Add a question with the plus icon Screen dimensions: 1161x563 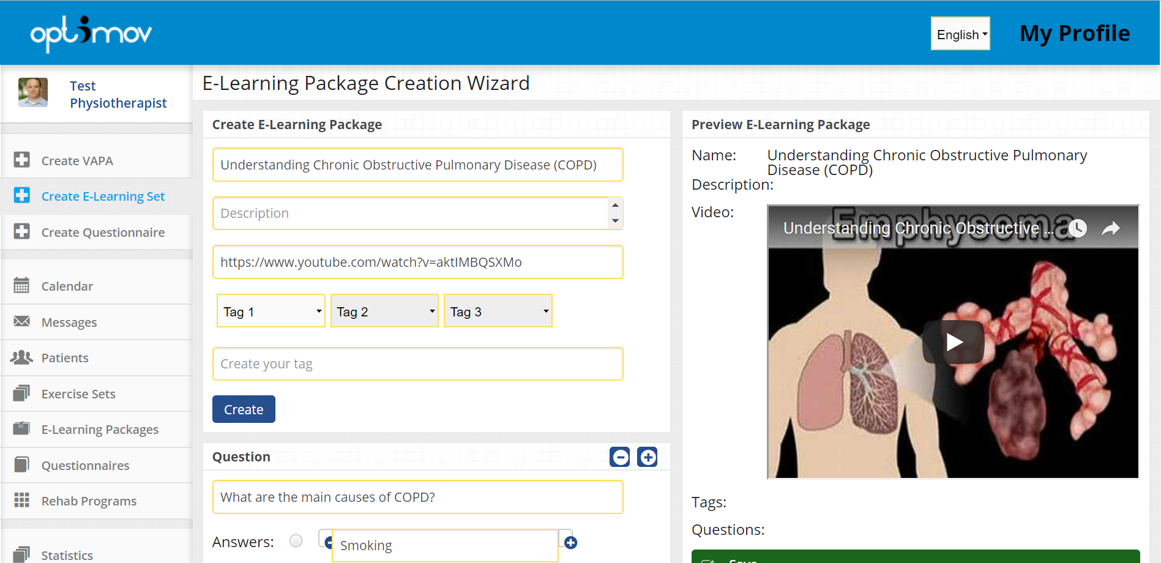(648, 457)
